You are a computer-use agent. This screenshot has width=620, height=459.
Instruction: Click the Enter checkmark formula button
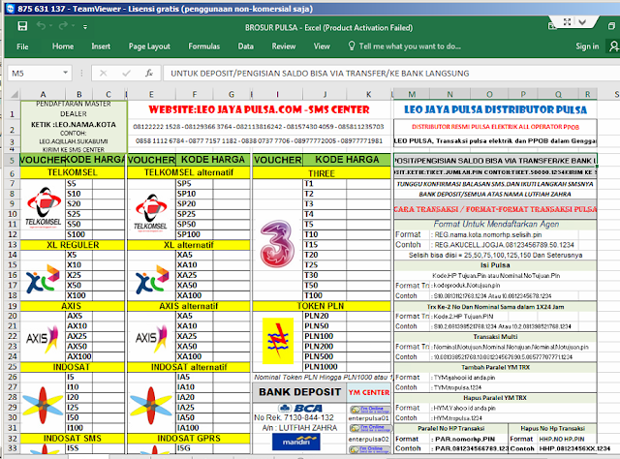click(x=127, y=74)
